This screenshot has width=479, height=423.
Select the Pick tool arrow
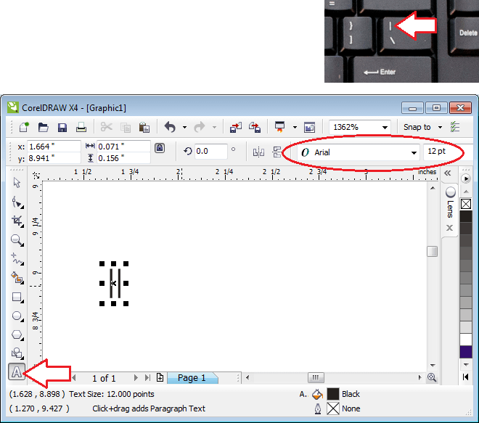click(17, 182)
